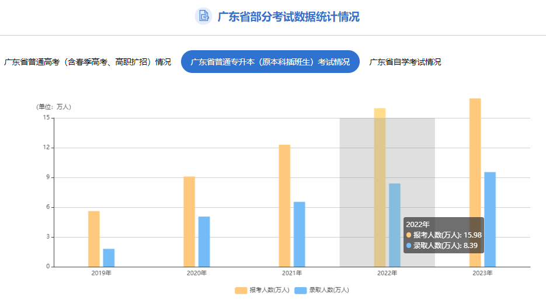The width and height of the screenshot is (546, 300).
Task: Click the blue 录取人数 bar for 2019年
Action: (109, 257)
